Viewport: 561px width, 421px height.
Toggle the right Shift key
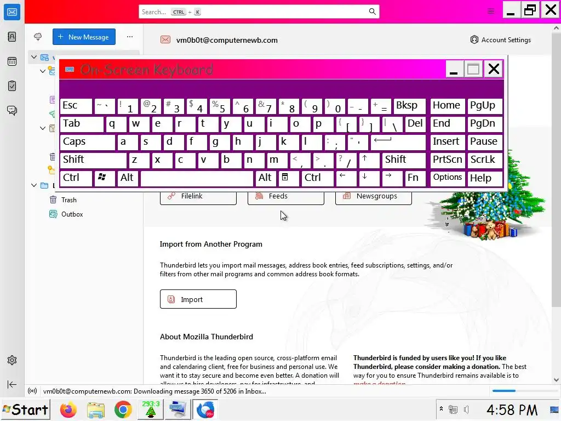pos(404,160)
